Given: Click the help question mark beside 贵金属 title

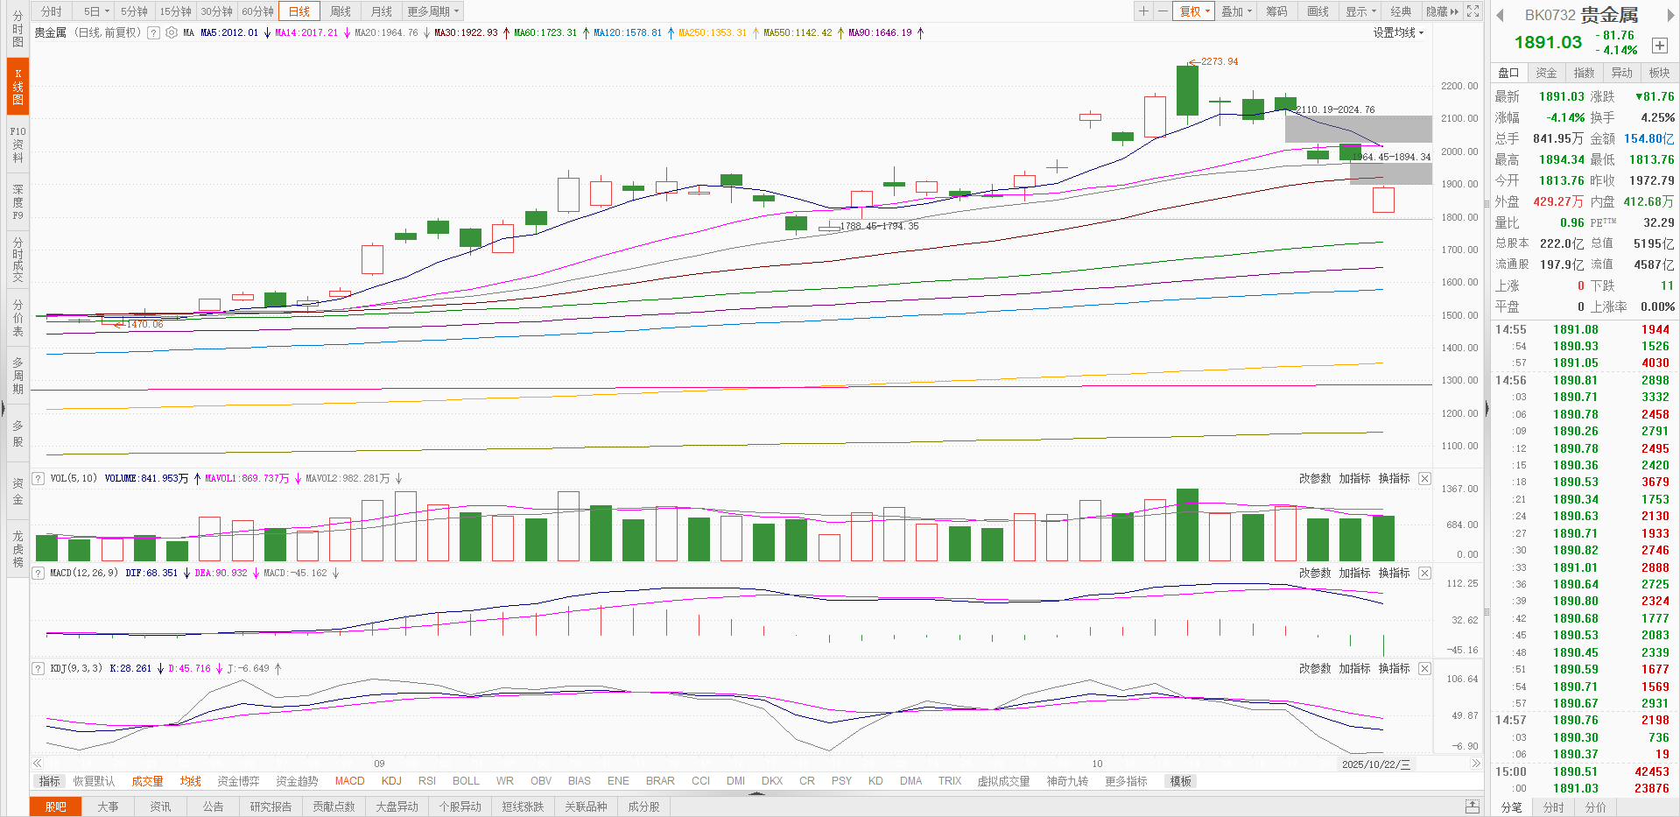Looking at the screenshot, I should tap(153, 32).
